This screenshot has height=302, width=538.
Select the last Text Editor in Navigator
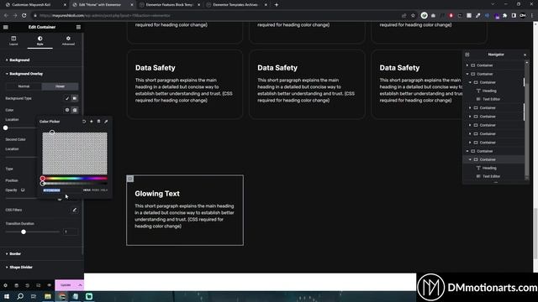coord(491,176)
